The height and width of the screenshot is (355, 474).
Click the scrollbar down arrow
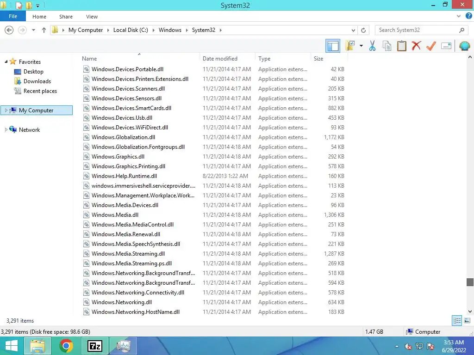coord(470,312)
